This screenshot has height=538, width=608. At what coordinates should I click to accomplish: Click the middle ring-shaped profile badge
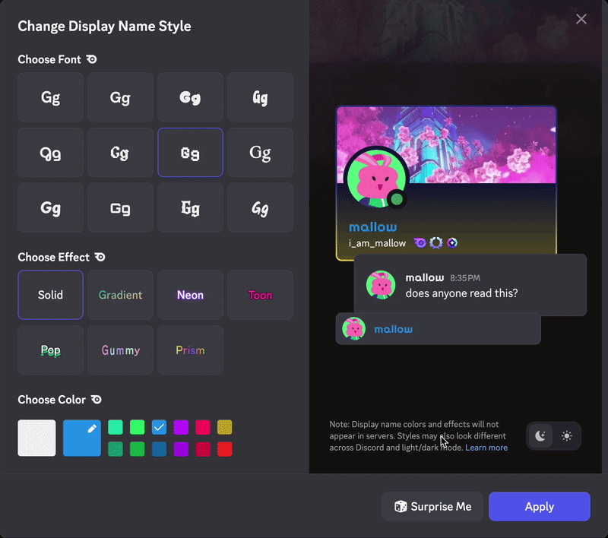[436, 243]
